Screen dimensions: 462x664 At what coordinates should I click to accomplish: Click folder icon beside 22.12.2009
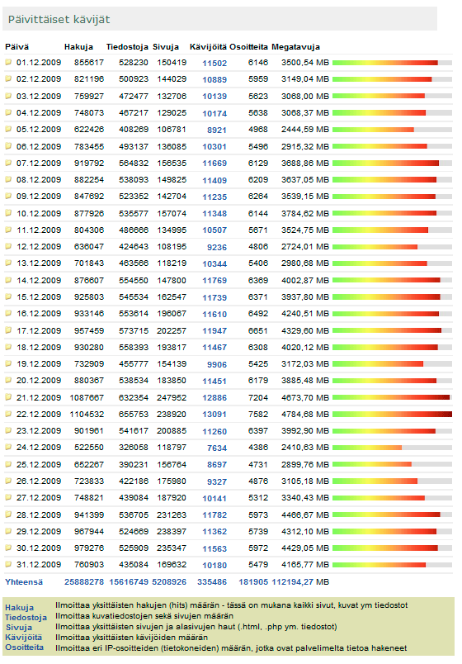pyautogui.click(x=8, y=414)
